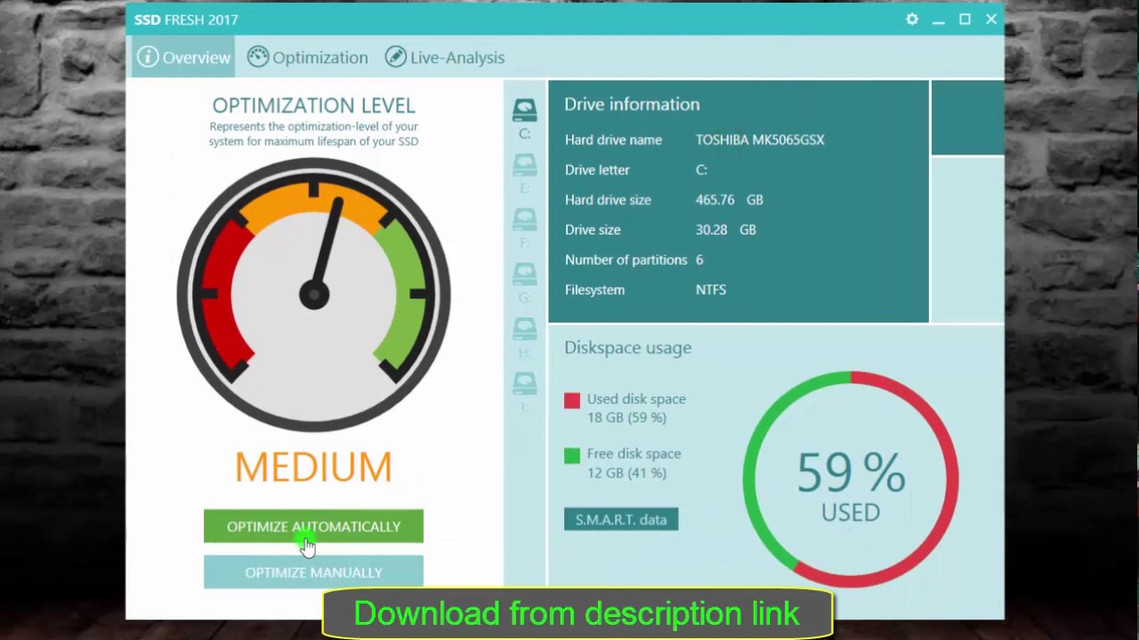Click the TOSHIBA MK5065GSX drive name
The width and height of the screenshot is (1139, 640).
760,140
